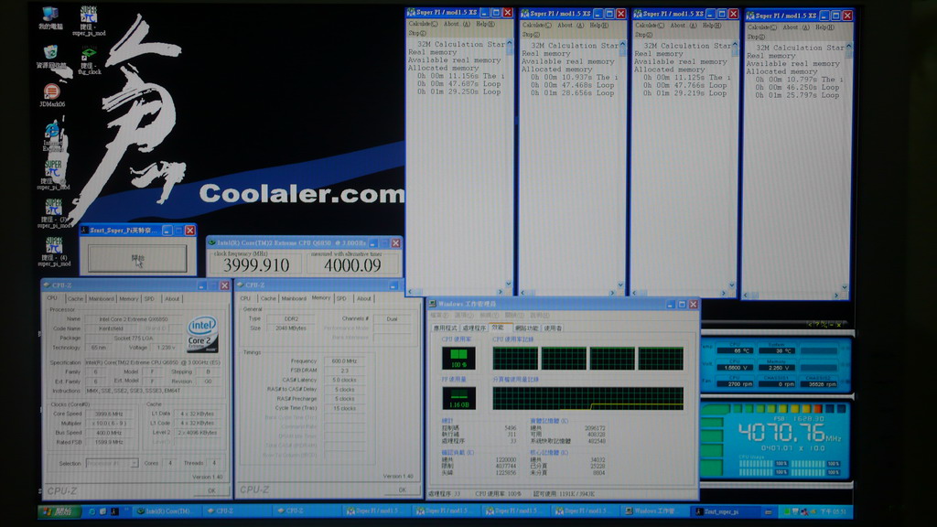Switch to SPD tab in CPU-Z processor window

149,298
